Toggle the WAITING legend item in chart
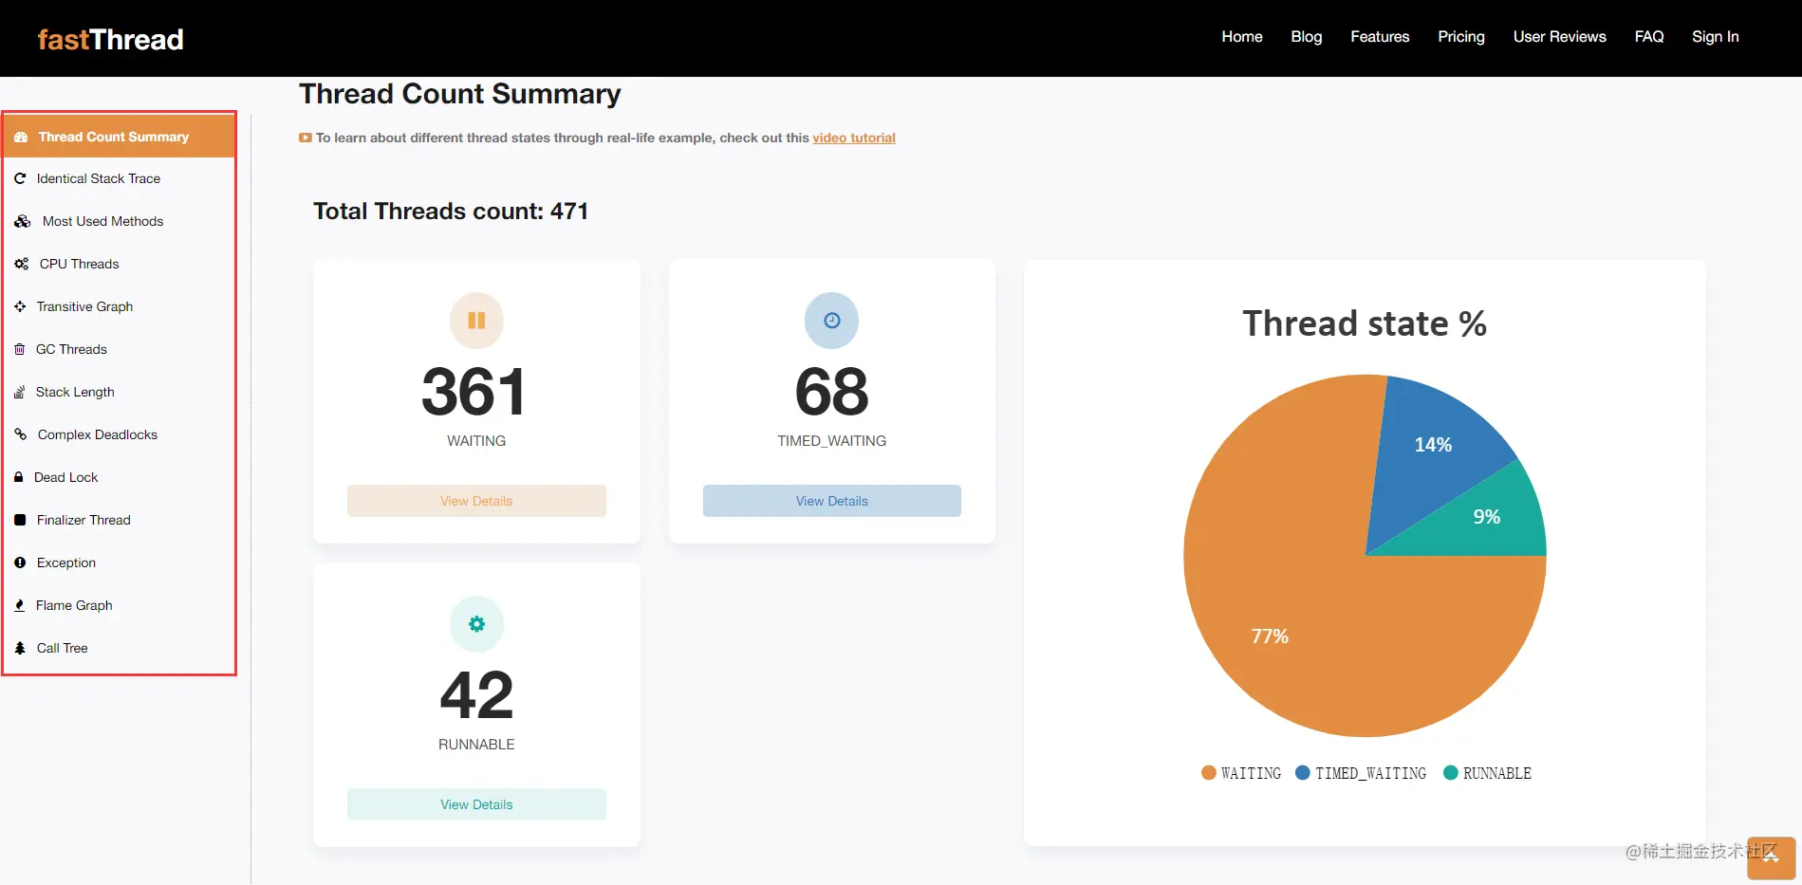1802x885 pixels. pos(1241,773)
